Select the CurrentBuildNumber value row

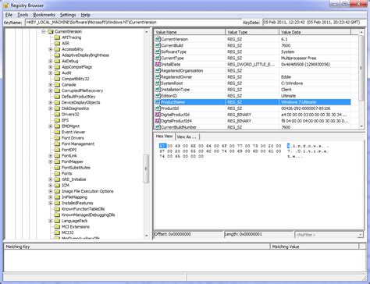[x=252, y=127]
